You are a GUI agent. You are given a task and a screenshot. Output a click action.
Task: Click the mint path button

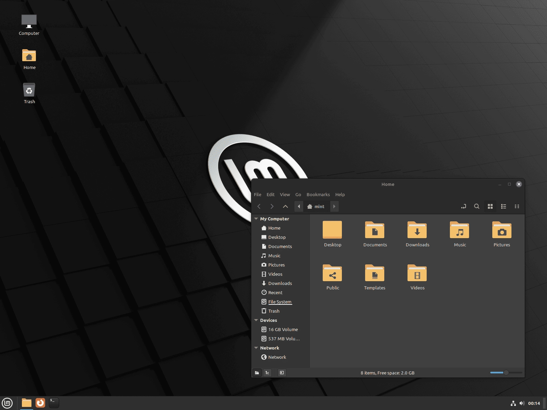316,206
